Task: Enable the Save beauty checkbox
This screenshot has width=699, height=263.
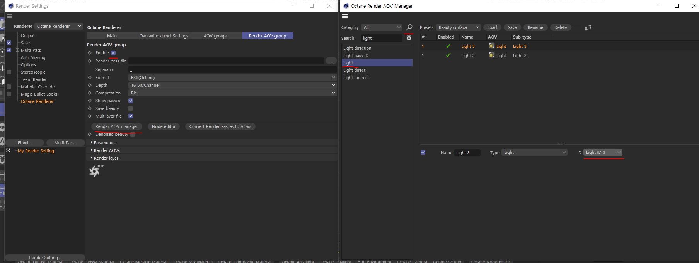Action: point(131,108)
